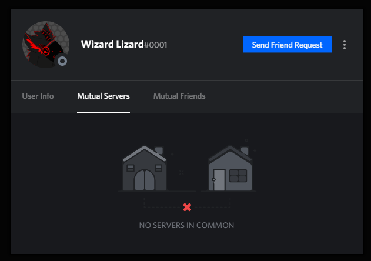Click the arched double door of left house
This screenshot has width=371, height=261.
coord(144,180)
